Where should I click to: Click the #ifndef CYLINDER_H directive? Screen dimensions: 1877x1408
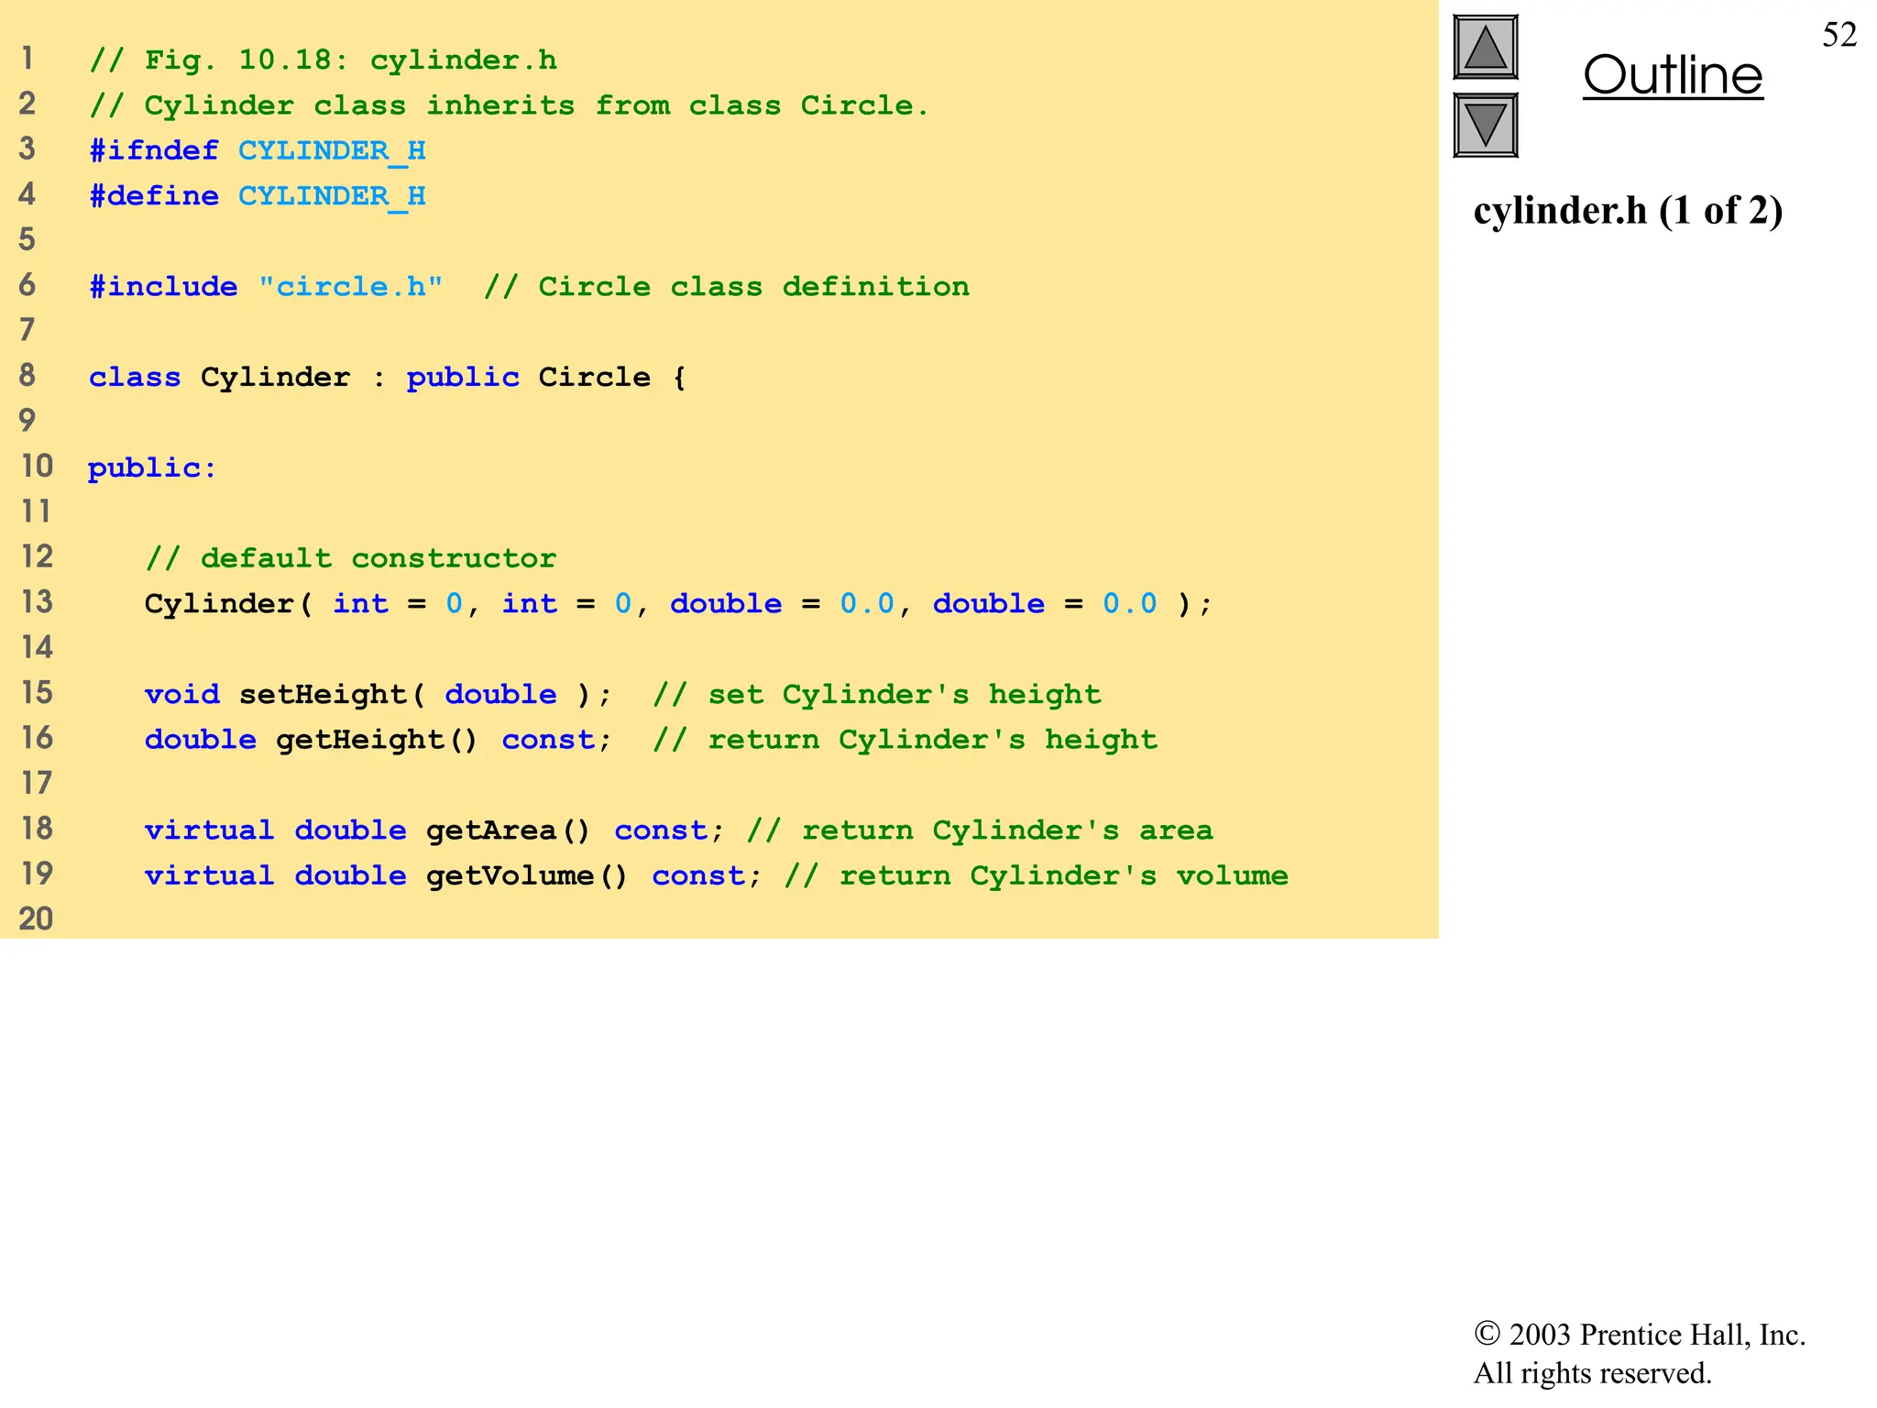coord(257,150)
